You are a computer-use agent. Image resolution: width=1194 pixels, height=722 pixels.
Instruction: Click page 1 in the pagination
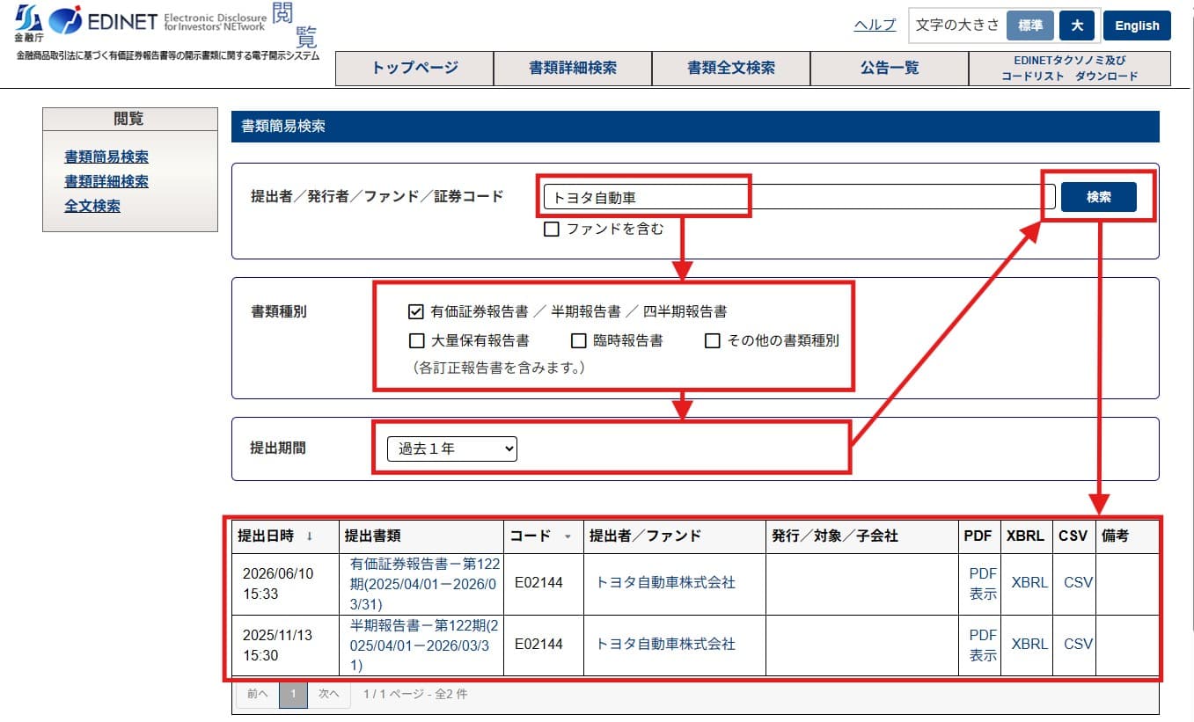click(x=293, y=694)
